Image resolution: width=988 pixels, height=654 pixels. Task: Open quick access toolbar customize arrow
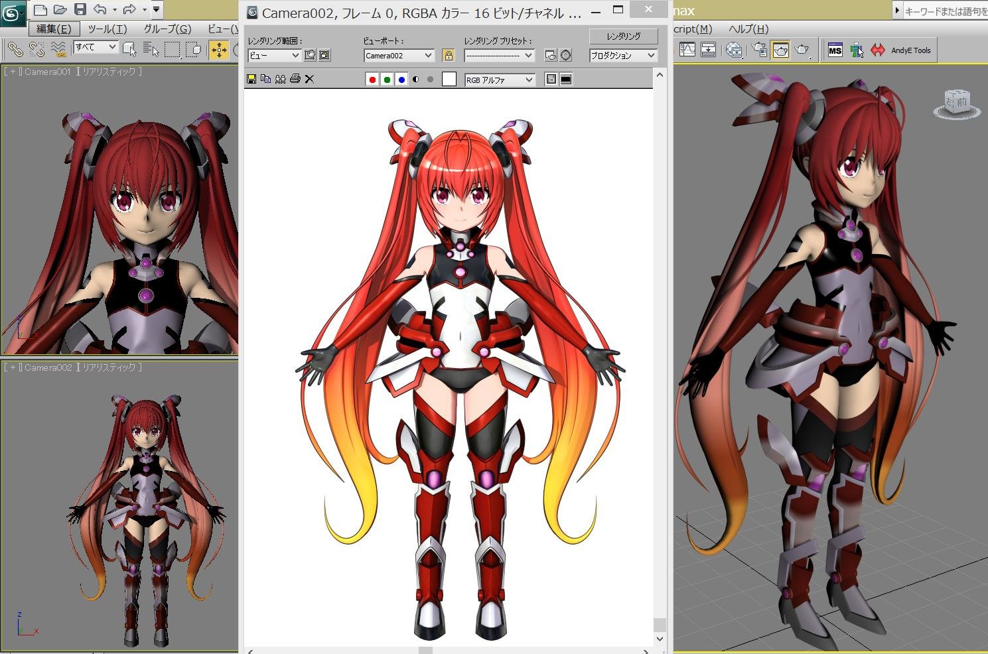157,9
